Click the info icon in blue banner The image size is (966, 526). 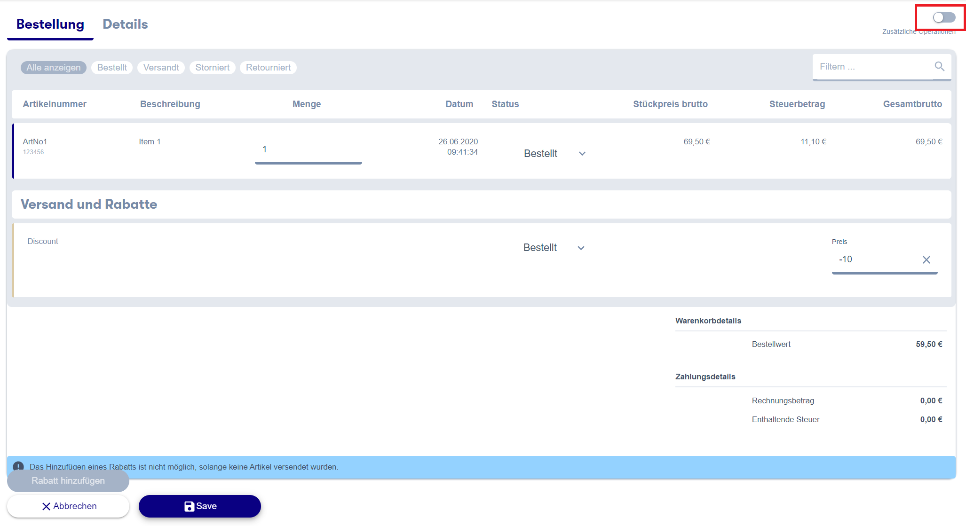tap(18, 466)
